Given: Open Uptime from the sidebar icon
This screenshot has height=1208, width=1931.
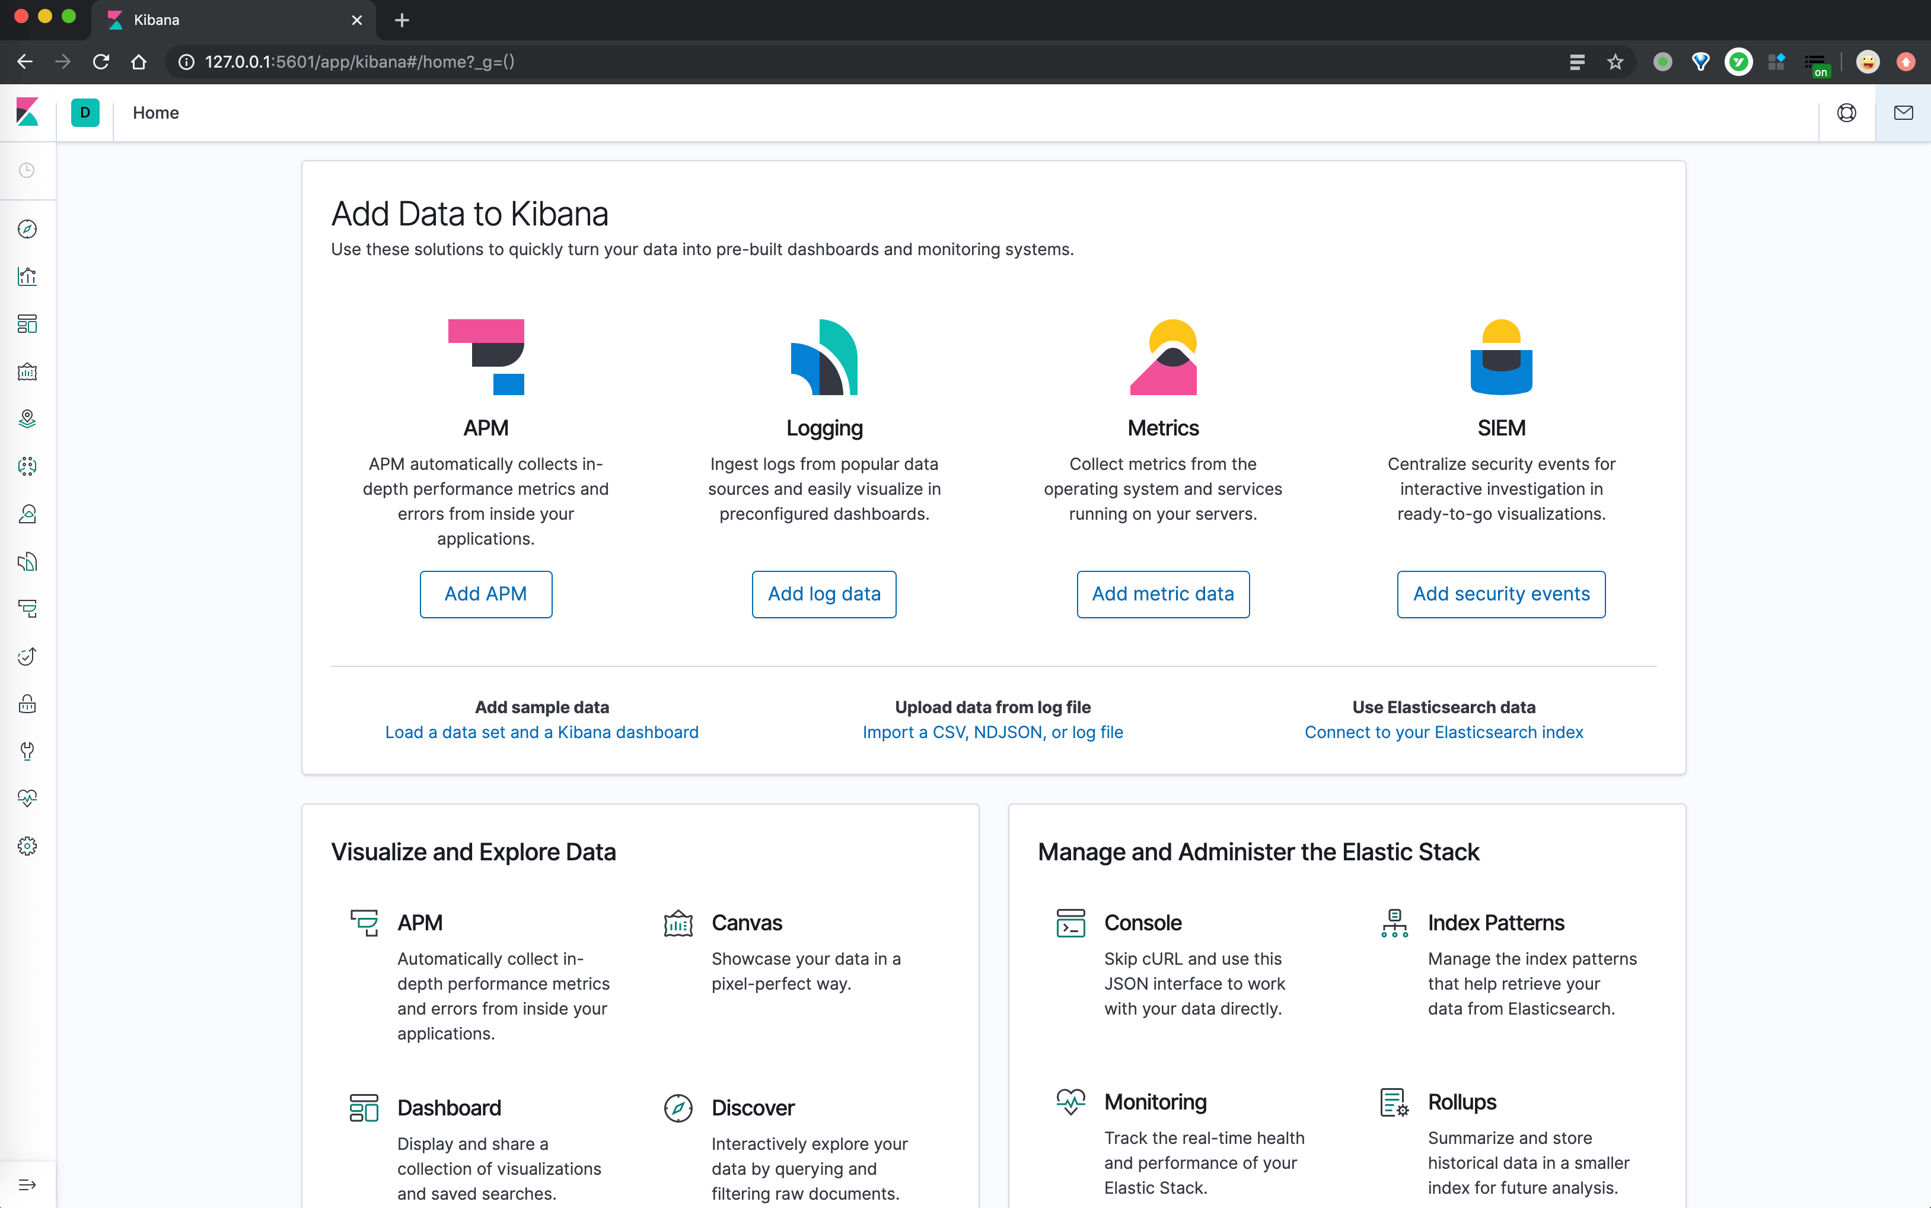Looking at the screenshot, I should pos(27,657).
